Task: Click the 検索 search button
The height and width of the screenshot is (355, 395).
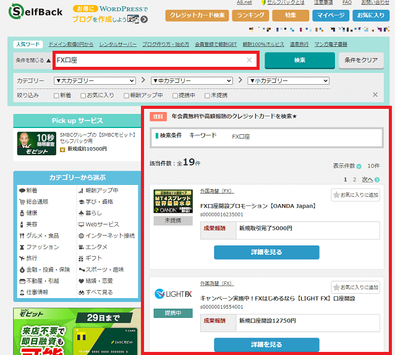Action: coord(300,60)
